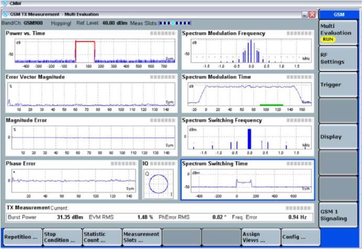Click Spectrum Switching Frequency progress indicator
The width and height of the screenshot is (362, 249).
coord(299,120)
